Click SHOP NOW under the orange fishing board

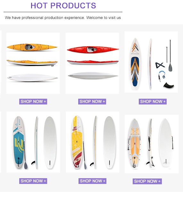pos(147,181)
